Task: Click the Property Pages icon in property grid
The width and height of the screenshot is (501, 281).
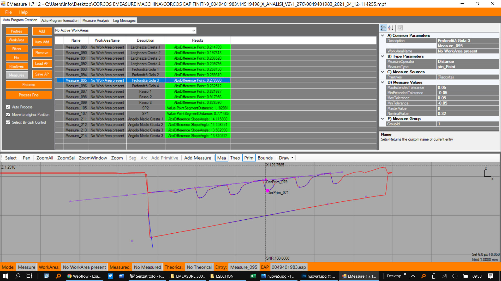Action: [x=400, y=28]
